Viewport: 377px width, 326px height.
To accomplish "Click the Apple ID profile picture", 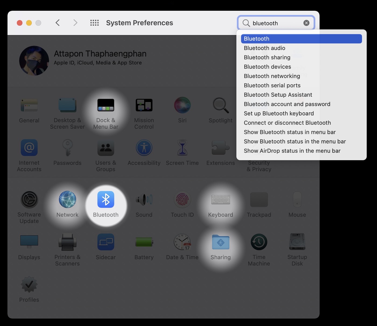I will (34, 61).
